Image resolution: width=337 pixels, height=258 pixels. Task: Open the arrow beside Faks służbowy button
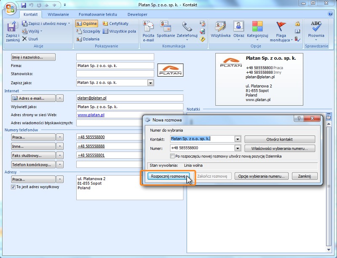60,155
